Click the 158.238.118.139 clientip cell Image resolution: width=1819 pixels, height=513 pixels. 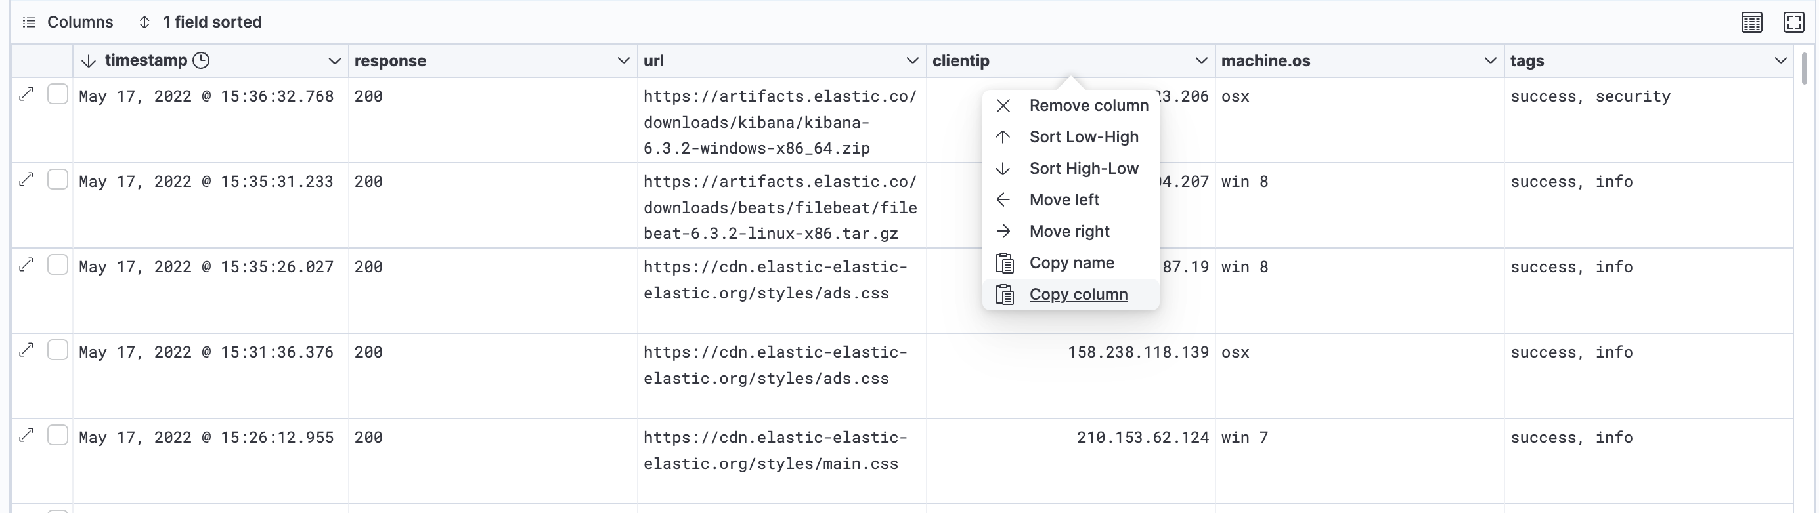point(1070,376)
